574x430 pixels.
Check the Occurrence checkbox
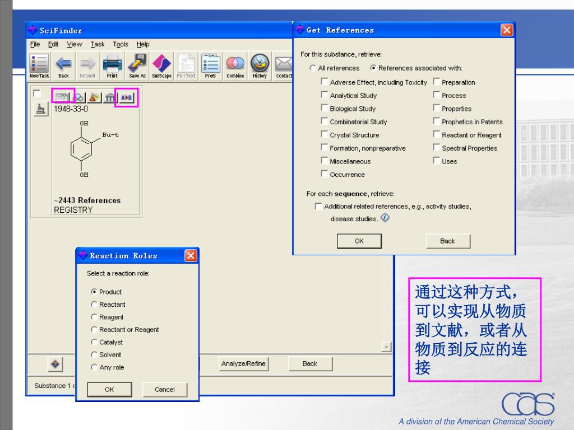tap(325, 174)
